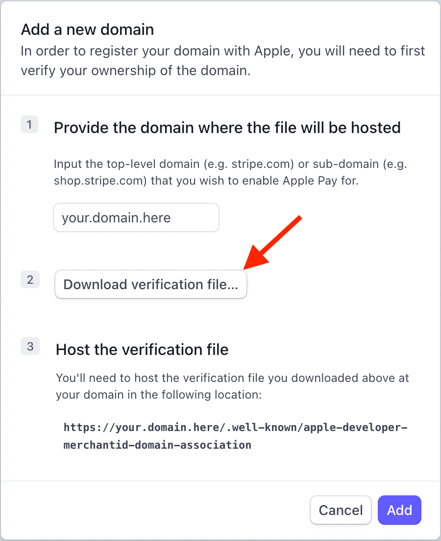Click the step 1 number badge

click(x=29, y=125)
